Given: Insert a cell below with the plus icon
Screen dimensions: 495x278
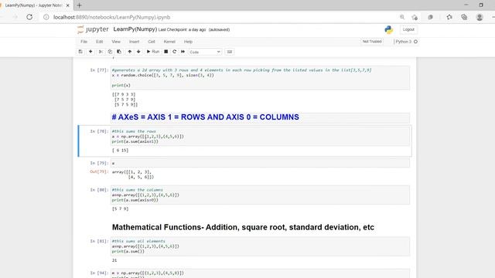Looking at the screenshot, I should (90, 52).
